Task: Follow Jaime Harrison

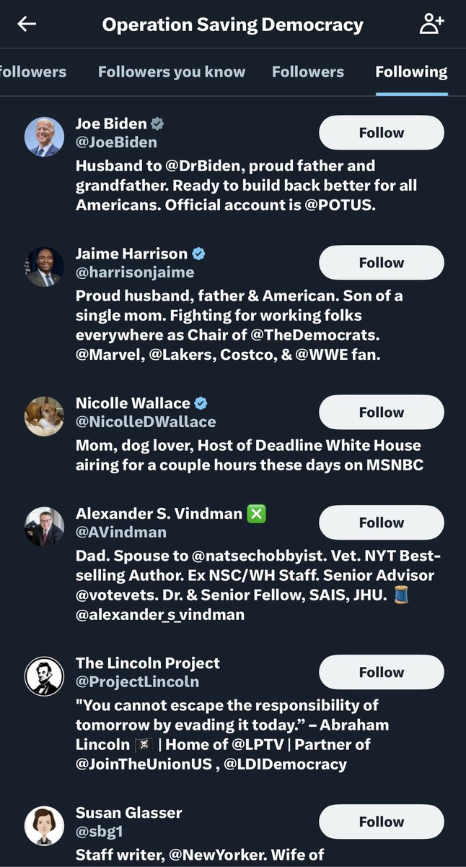Action: tap(381, 263)
